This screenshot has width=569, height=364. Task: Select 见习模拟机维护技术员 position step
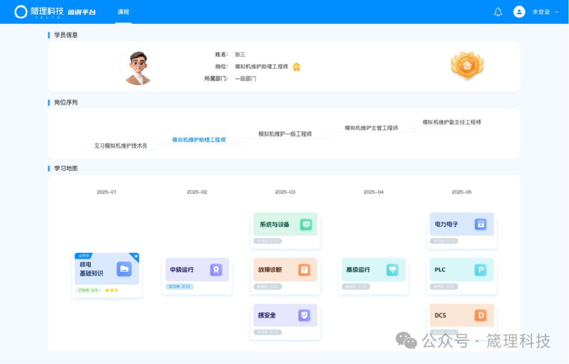(x=121, y=146)
